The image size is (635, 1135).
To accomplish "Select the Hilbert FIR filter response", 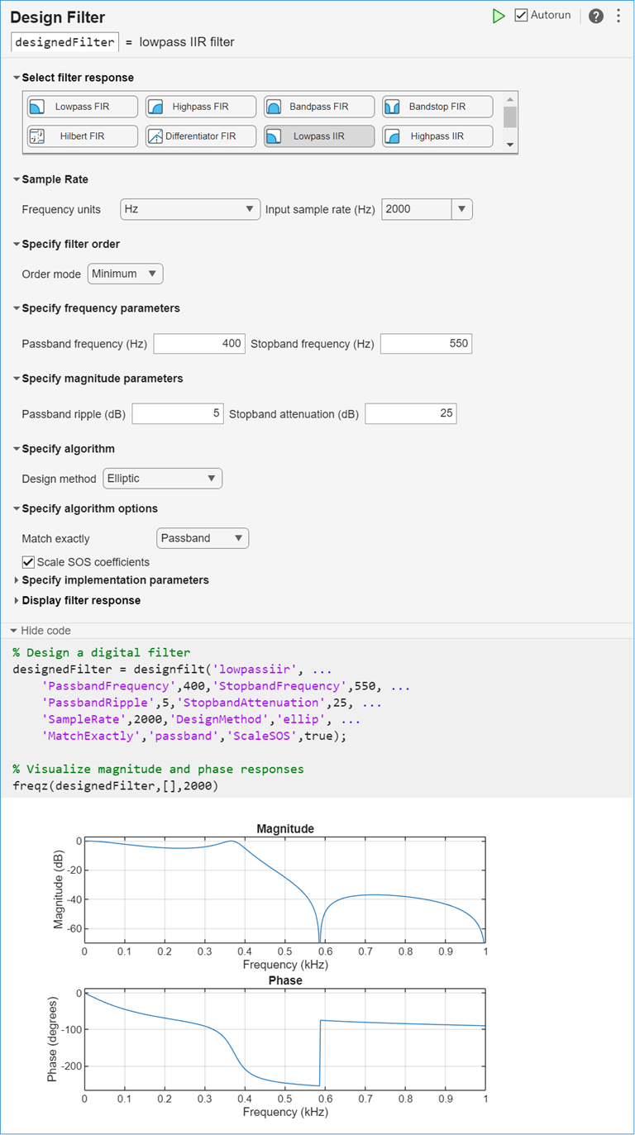I will pyautogui.click(x=81, y=136).
